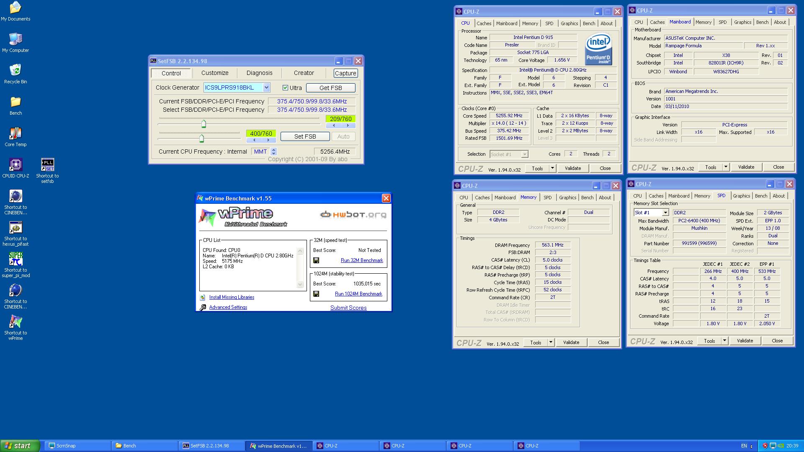Viewport: 804px width, 452px height.
Task: Open the Slot #1 memory slot dropdown
Action: click(665, 213)
